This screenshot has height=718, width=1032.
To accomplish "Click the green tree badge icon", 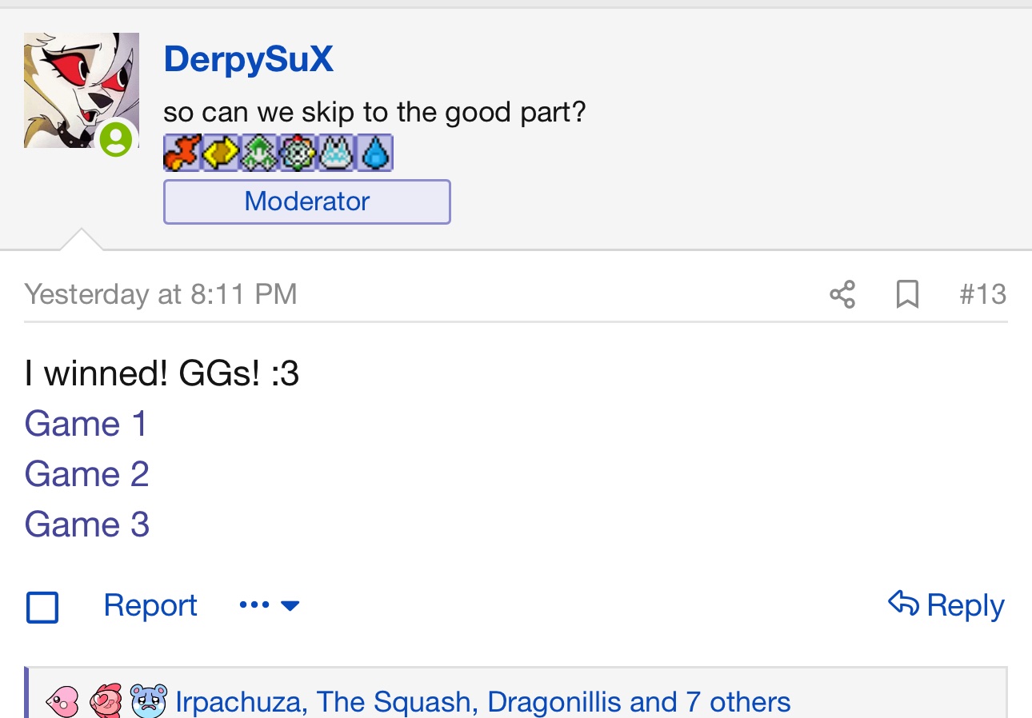I will pos(259,153).
